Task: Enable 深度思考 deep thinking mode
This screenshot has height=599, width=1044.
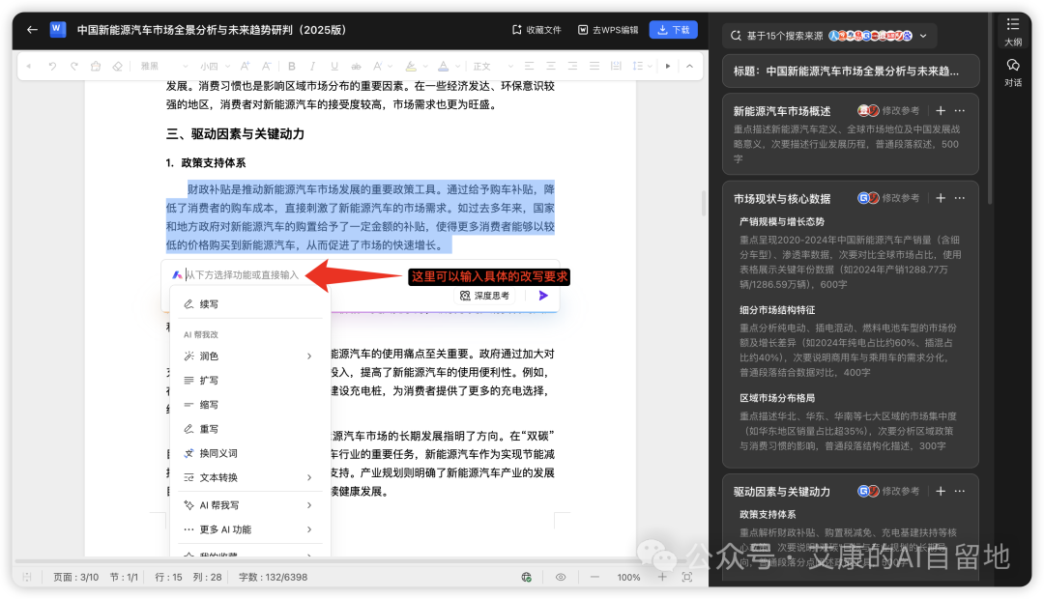Action: click(486, 296)
